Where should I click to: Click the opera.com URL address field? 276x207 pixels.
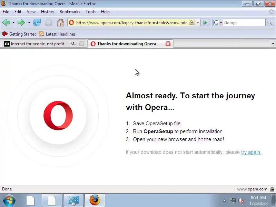(131, 23)
